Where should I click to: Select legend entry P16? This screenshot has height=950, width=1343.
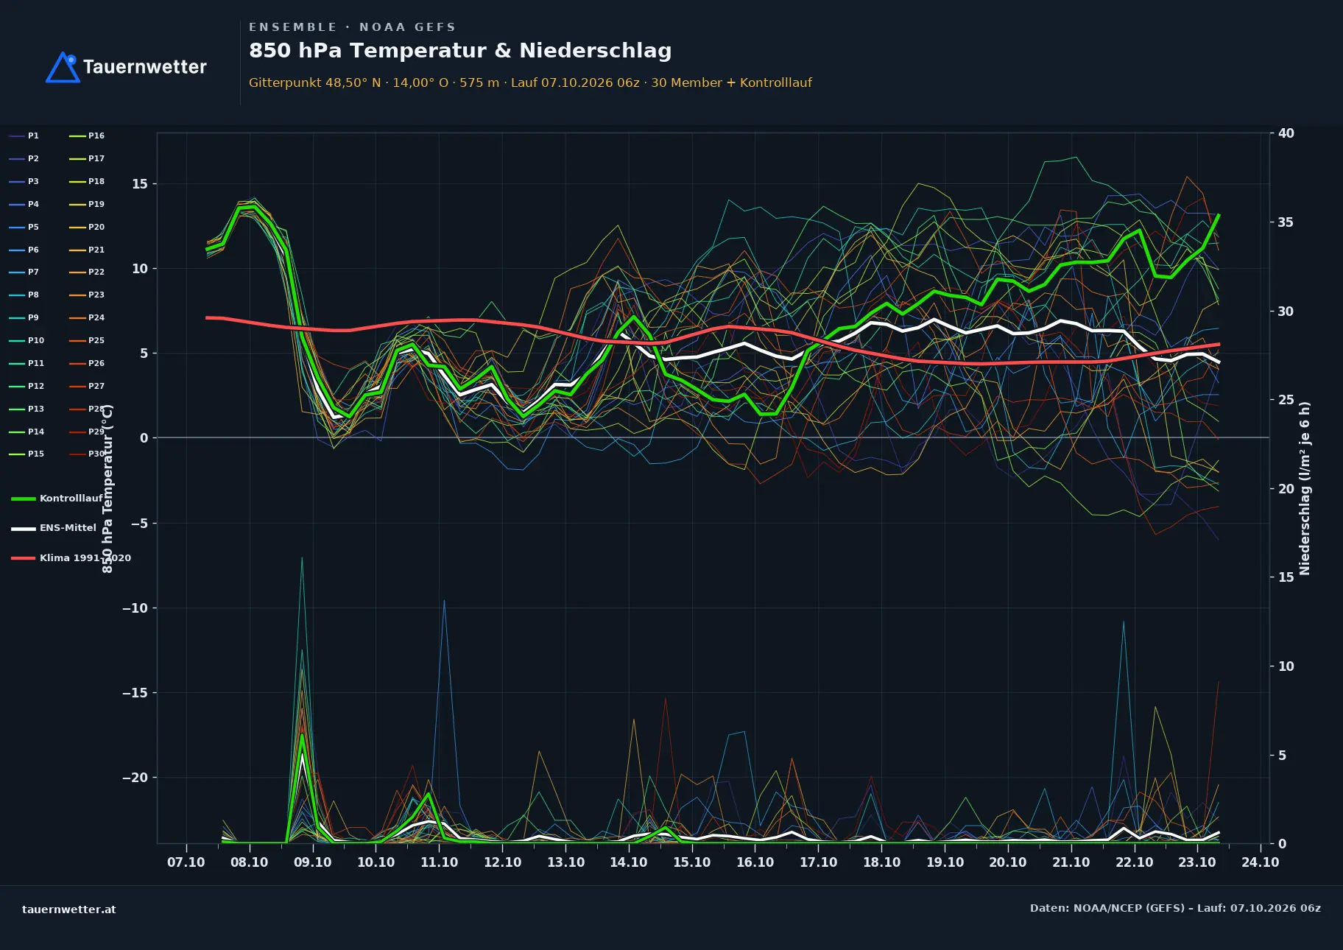87,136
